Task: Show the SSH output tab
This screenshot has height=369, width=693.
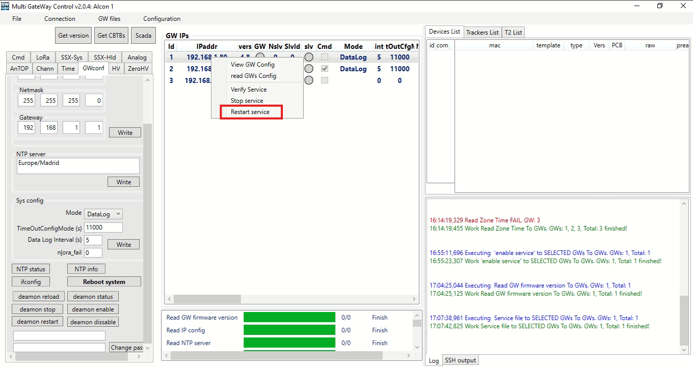Action: (460, 360)
